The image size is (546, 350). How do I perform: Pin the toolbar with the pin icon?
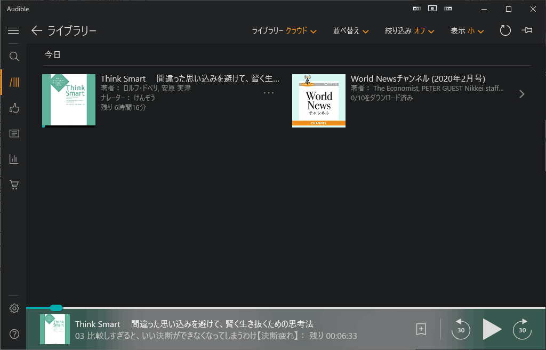pos(527,30)
